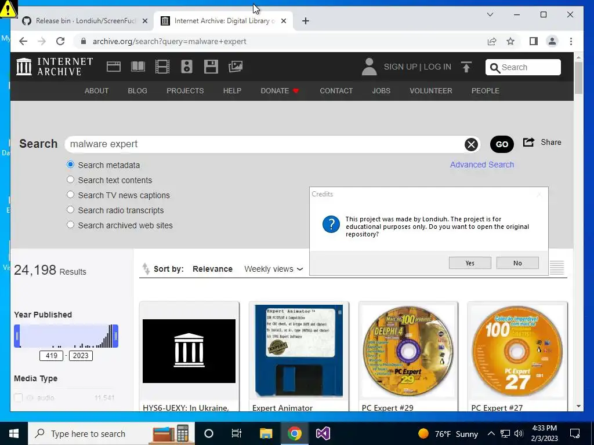Open CONTACT menu item
Viewport: 594px width, 445px height.
pos(336,91)
